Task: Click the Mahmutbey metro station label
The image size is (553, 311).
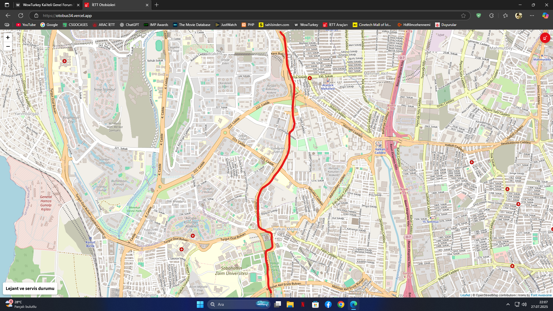Action: coord(542,59)
